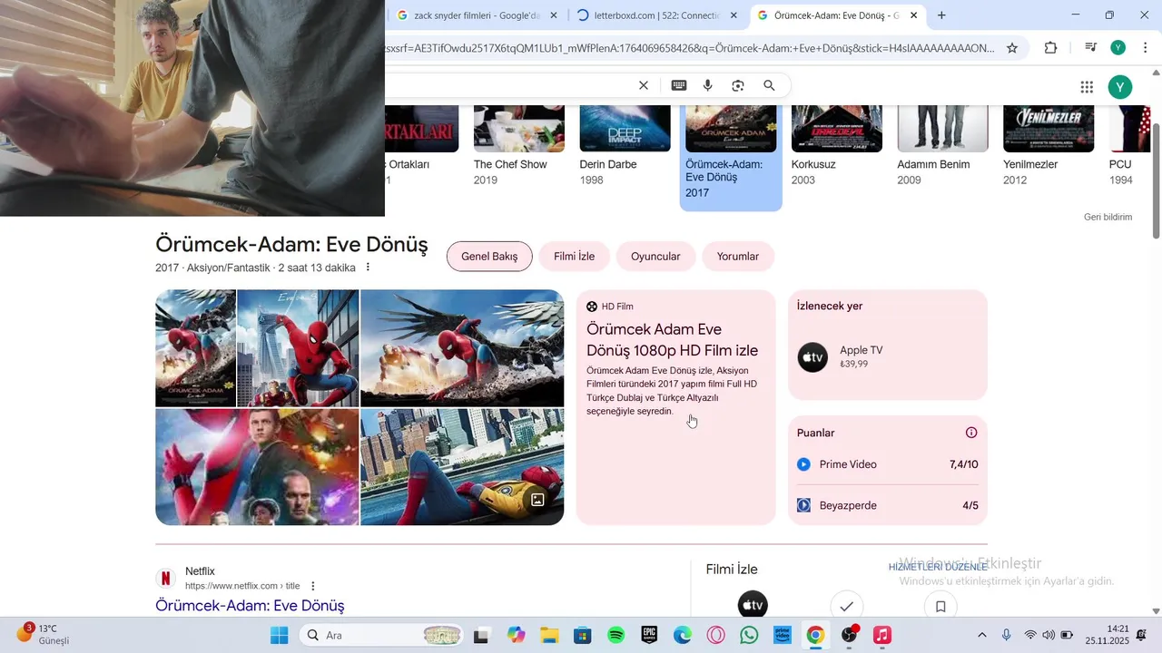Open Beyazperde 4/5 rating
This screenshot has height=653, width=1162.
tap(888, 505)
